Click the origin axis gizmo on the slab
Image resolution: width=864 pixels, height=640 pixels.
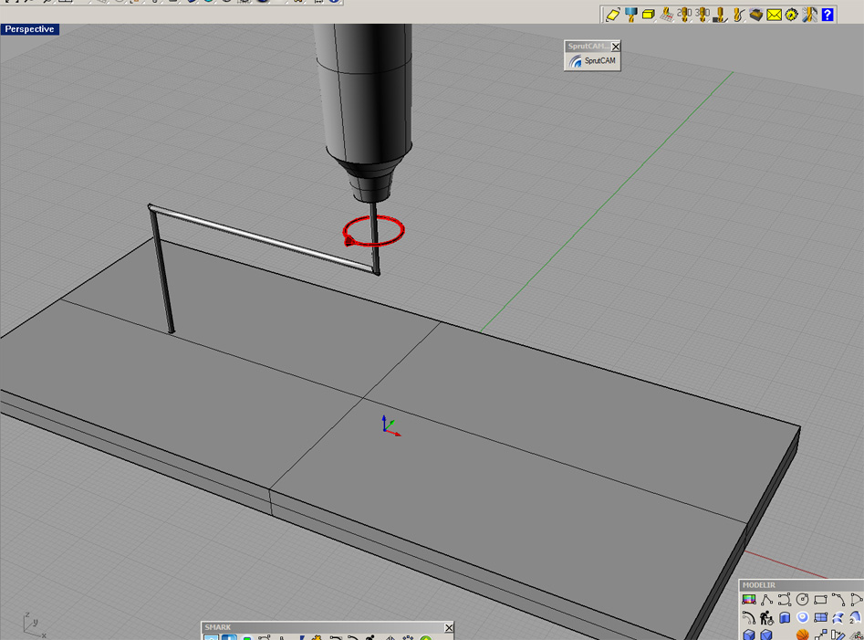coord(389,426)
